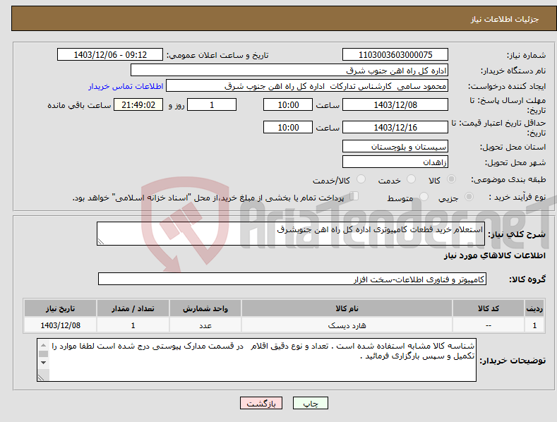Viewport: 557px width, 422px height.
Task: Click the شرح کلی نیاز text area
Action: tap(291, 234)
